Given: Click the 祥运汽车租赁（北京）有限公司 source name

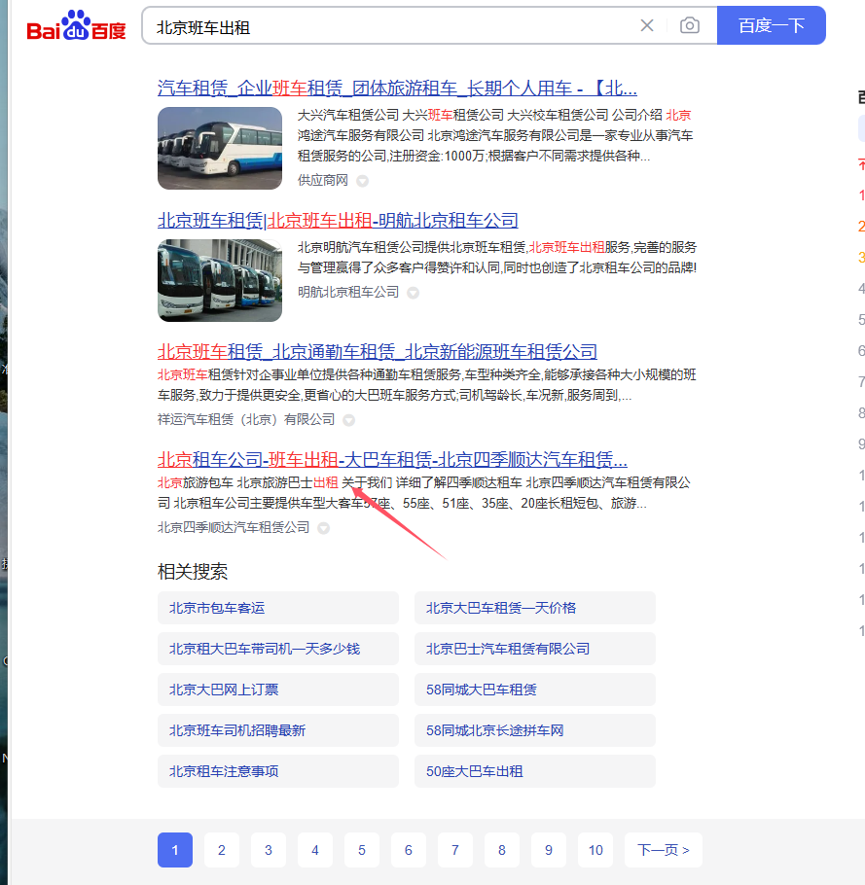Looking at the screenshot, I should pos(246,420).
